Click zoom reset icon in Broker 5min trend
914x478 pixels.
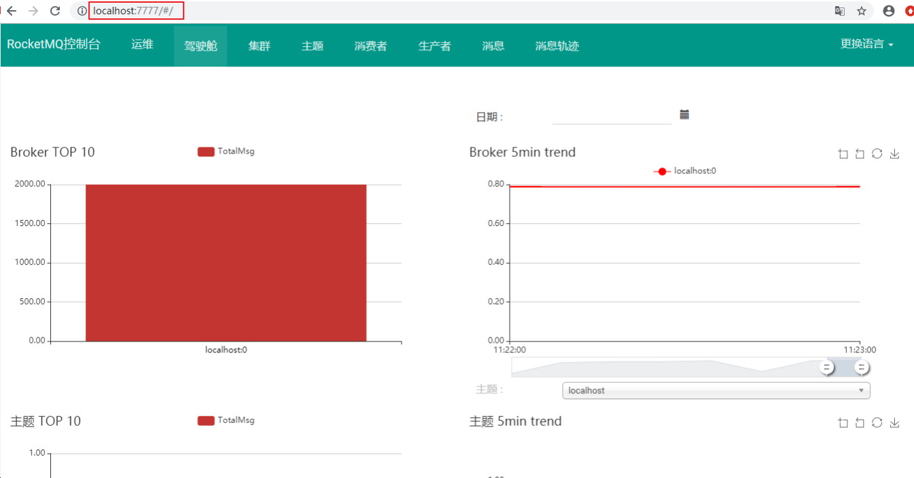click(860, 154)
